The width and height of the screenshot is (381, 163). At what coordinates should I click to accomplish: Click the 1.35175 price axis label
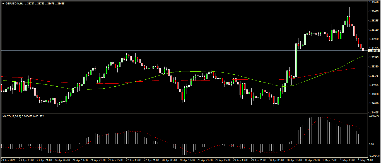(x=373, y=76)
